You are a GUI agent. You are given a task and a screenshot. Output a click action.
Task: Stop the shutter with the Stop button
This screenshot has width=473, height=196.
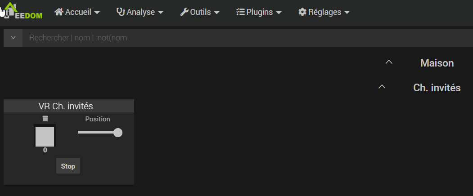tap(68, 166)
